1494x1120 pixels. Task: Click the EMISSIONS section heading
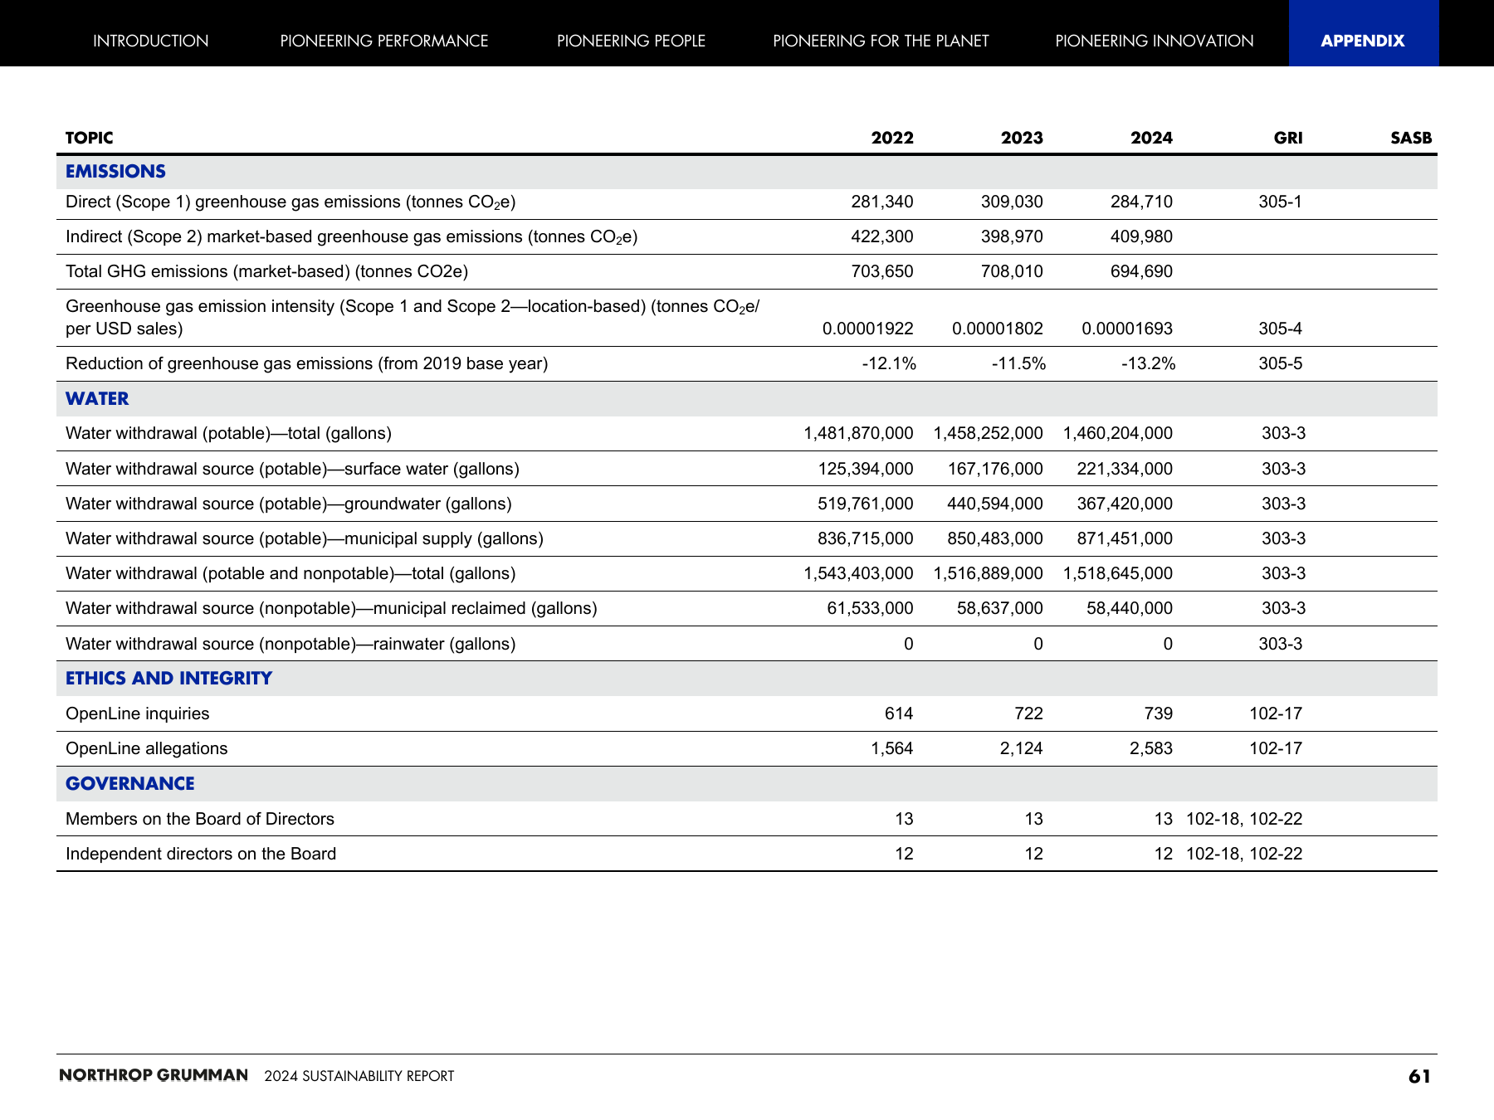115,172
